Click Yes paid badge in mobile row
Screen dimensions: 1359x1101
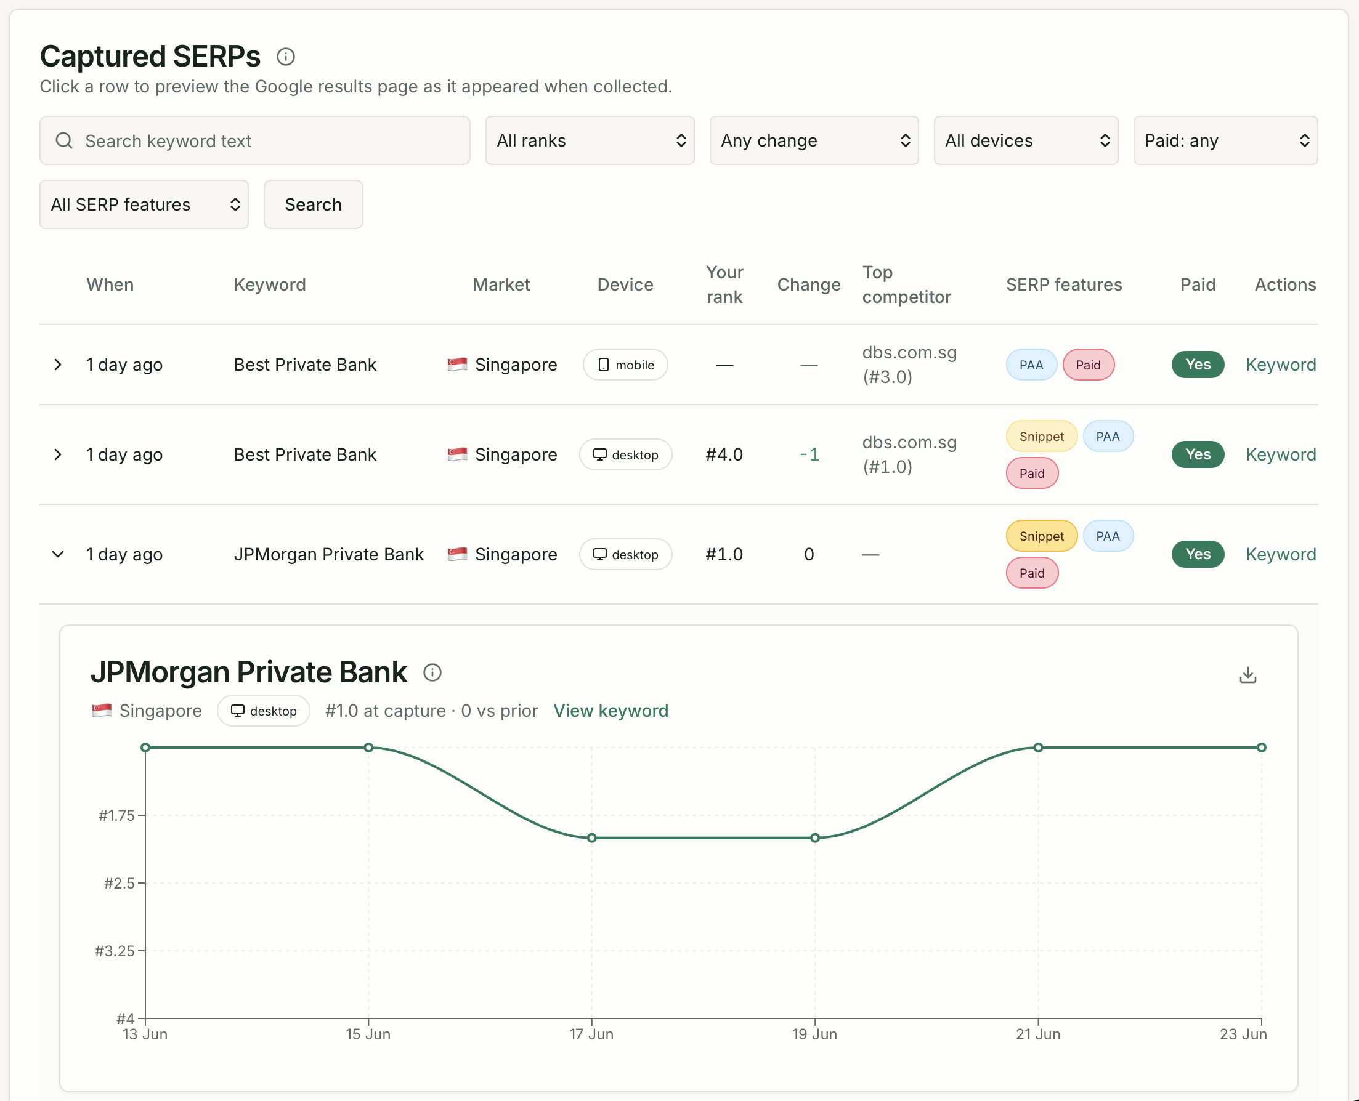point(1198,365)
